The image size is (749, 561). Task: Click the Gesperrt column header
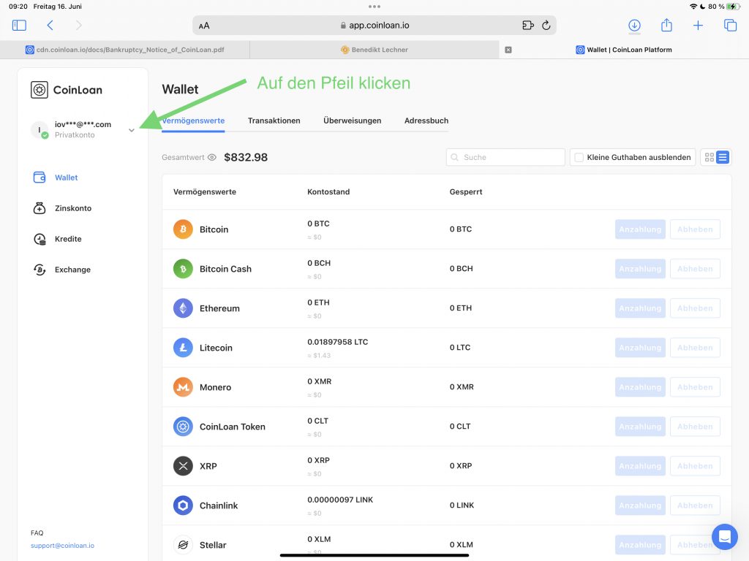[x=466, y=192]
